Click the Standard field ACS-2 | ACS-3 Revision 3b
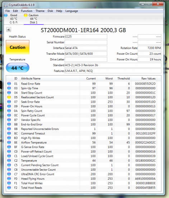Screen dimensions: 169x198 click(113, 65)
